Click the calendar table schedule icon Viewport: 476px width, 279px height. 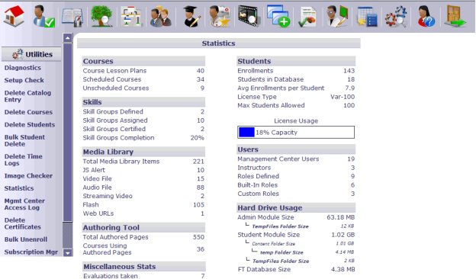click(x=367, y=17)
